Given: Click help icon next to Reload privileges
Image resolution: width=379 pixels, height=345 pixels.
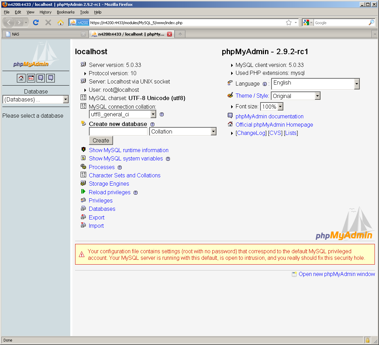Looking at the screenshot, I should (136, 193).
